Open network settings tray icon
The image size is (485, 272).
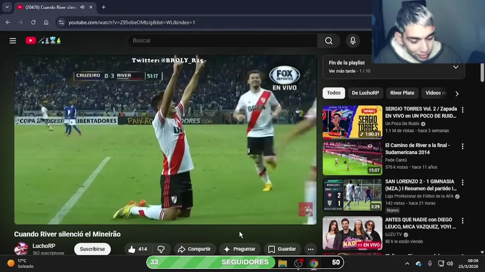coord(441,263)
